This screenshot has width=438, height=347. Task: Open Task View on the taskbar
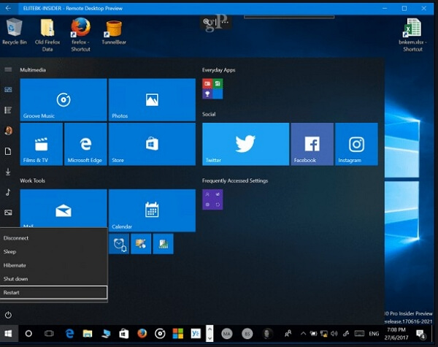pos(49,333)
